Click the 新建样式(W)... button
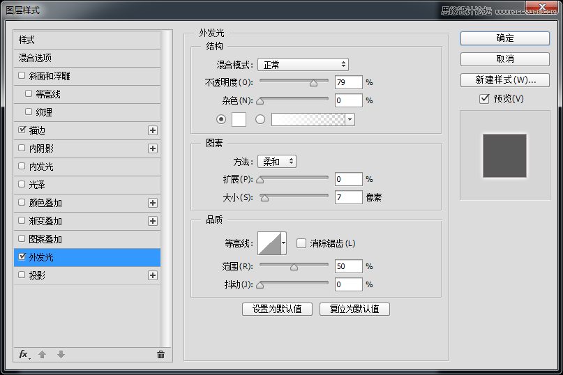The height and width of the screenshot is (375, 563). click(x=505, y=80)
